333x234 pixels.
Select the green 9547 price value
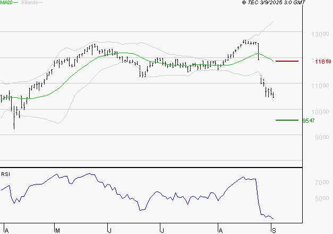[309, 121]
